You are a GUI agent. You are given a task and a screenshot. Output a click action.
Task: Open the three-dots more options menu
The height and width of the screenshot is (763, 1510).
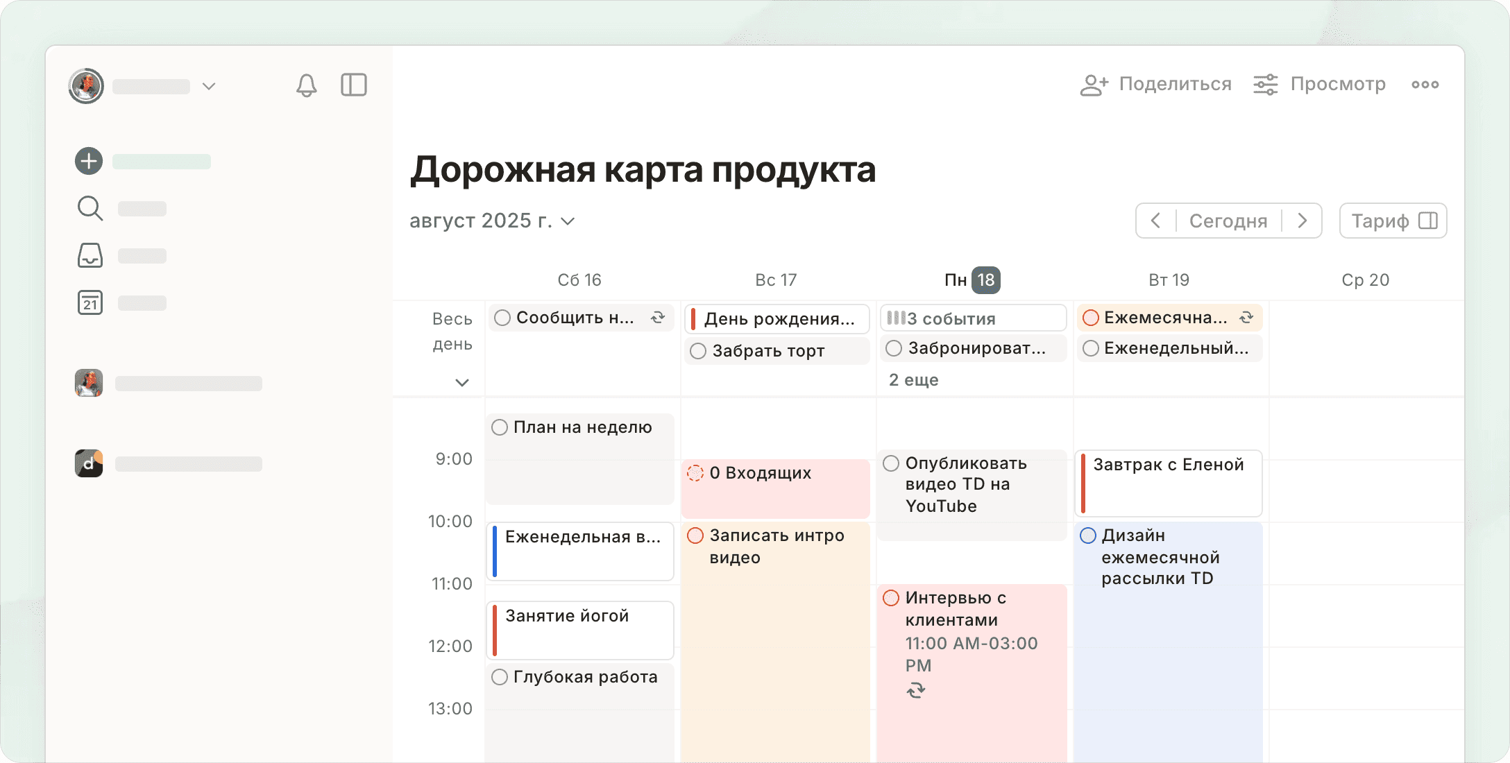click(1425, 85)
